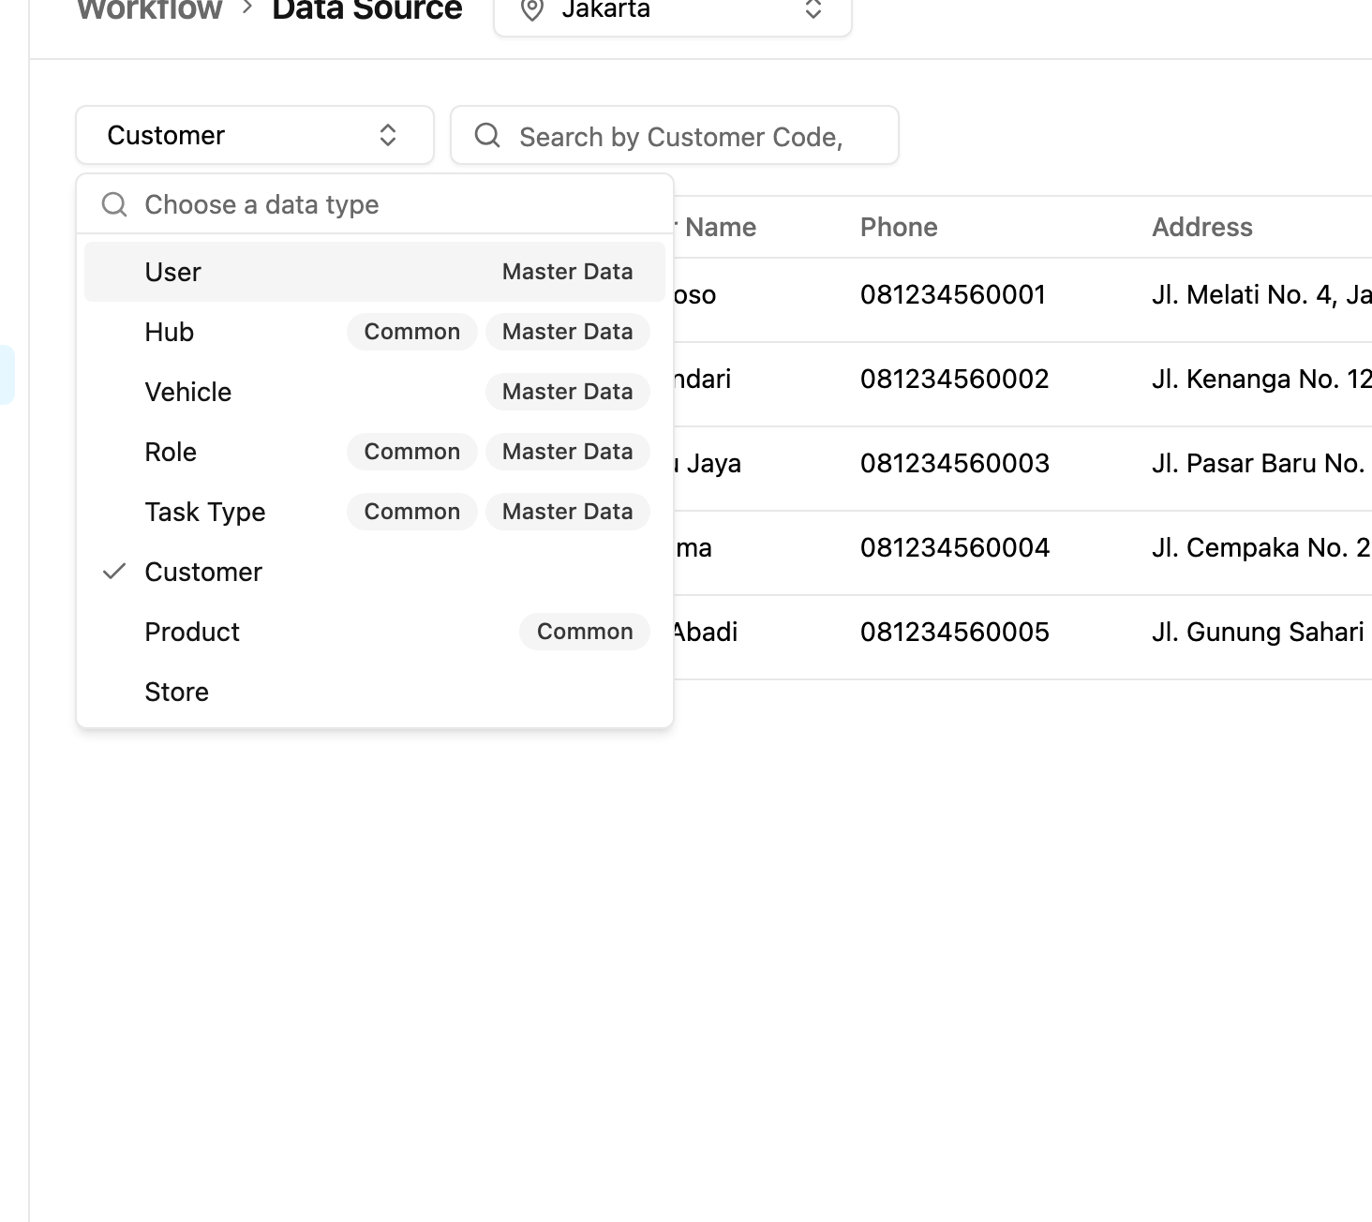Choose Product from the list
The width and height of the screenshot is (1372, 1222).
[x=375, y=632]
